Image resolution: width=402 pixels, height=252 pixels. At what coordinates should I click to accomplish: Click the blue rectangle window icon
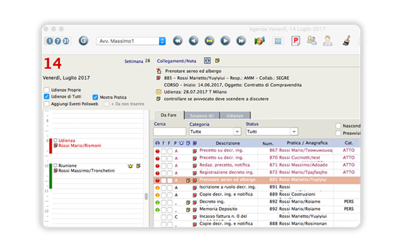point(278,41)
